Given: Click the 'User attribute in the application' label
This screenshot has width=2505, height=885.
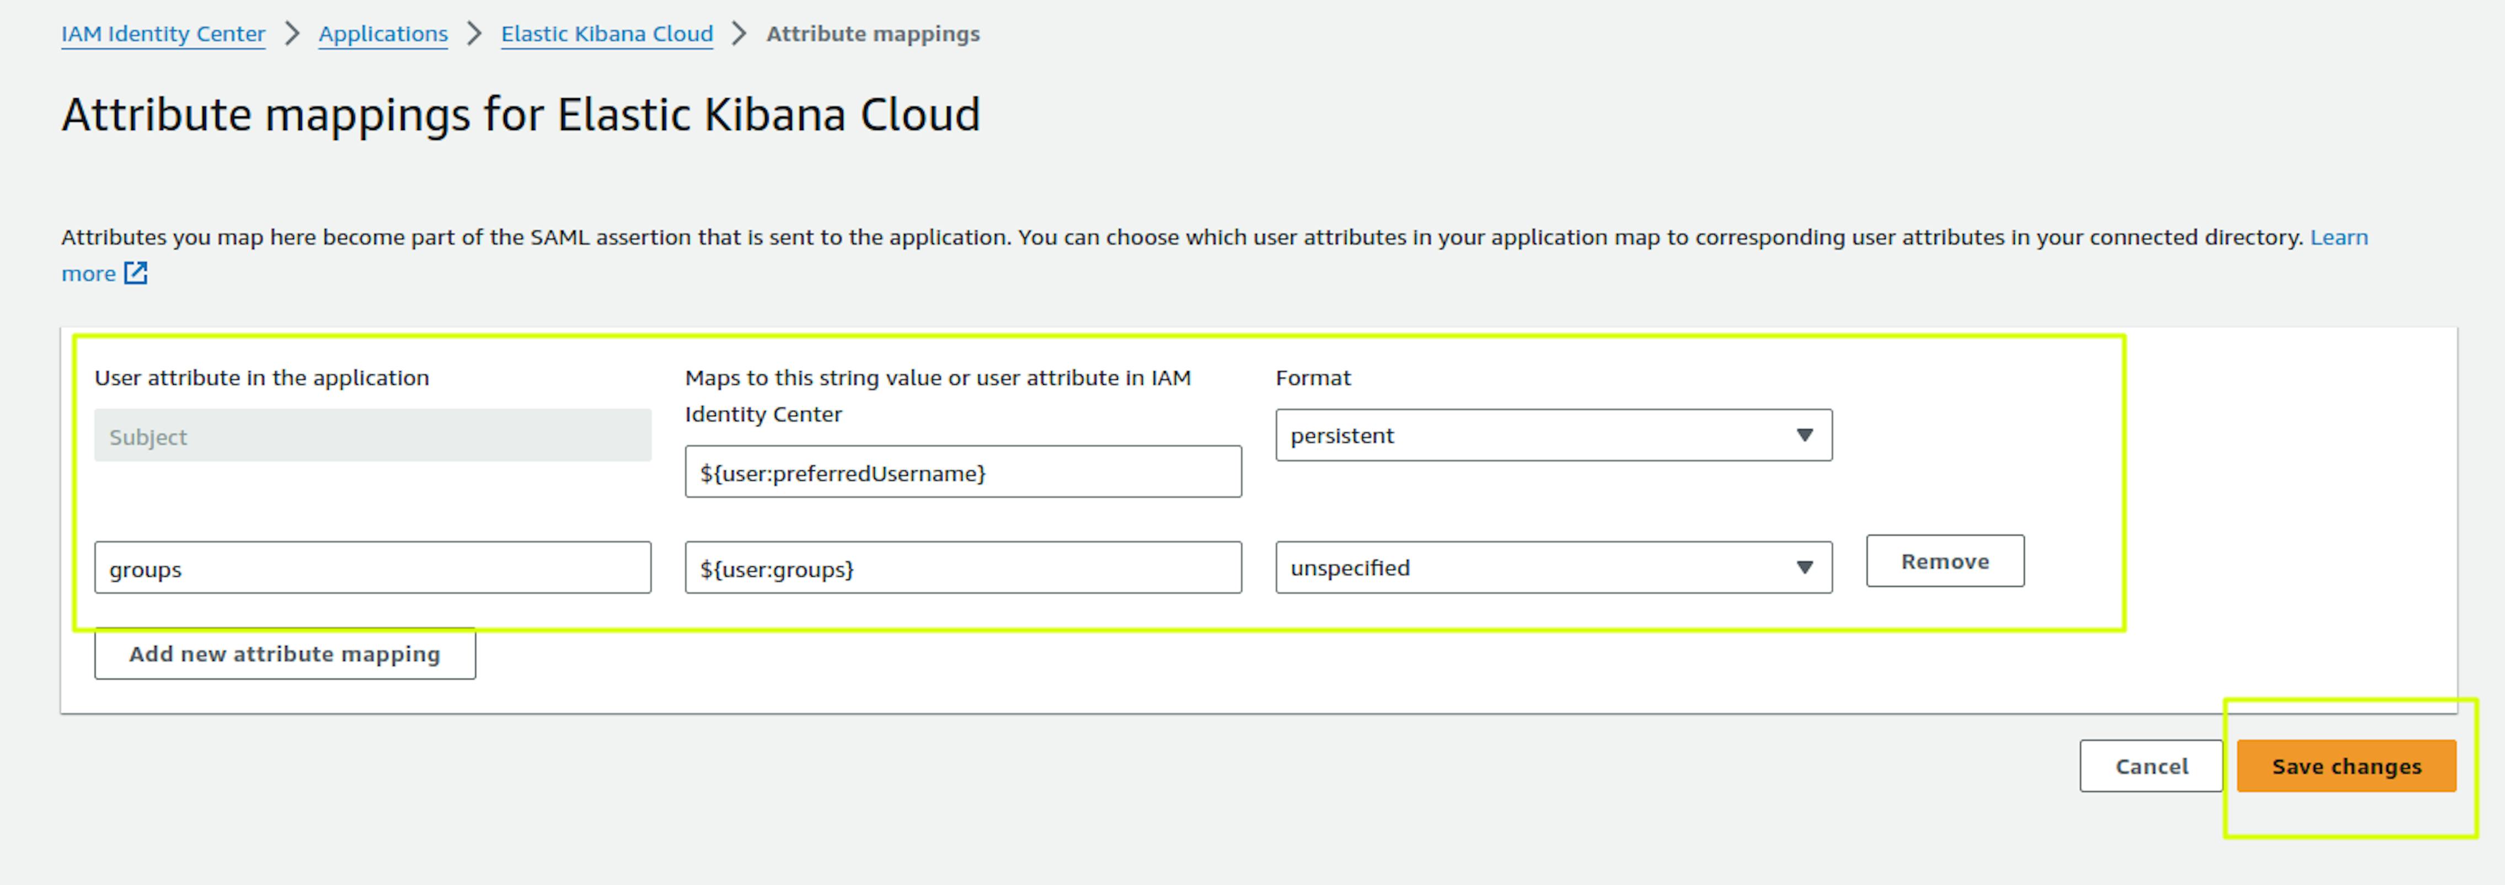Looking at the screenshot, I should click(x=261, y=377).
